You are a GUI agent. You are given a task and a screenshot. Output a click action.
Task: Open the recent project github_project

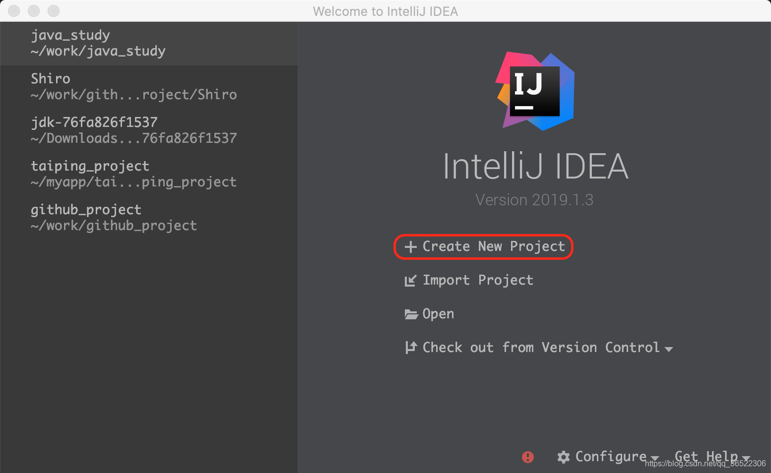coord(149,218)
